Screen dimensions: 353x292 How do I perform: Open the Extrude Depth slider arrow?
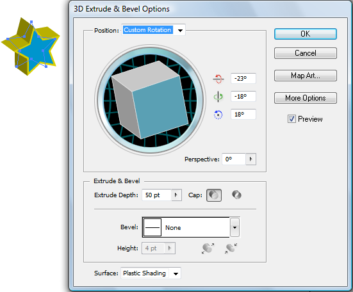click(x=176, y=195)
